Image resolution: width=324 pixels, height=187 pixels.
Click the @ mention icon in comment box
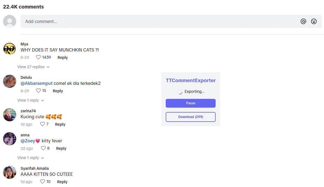tap(303, 21)
